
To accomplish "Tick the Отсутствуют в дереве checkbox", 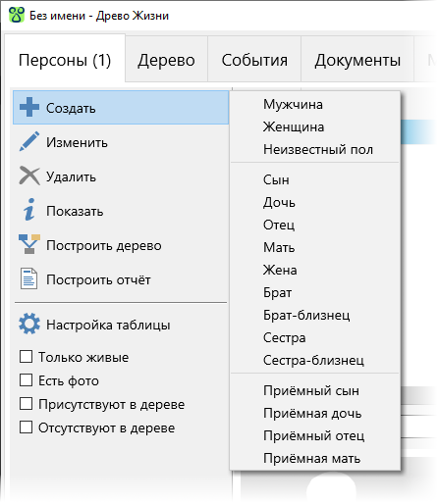I will coord(26,428).
